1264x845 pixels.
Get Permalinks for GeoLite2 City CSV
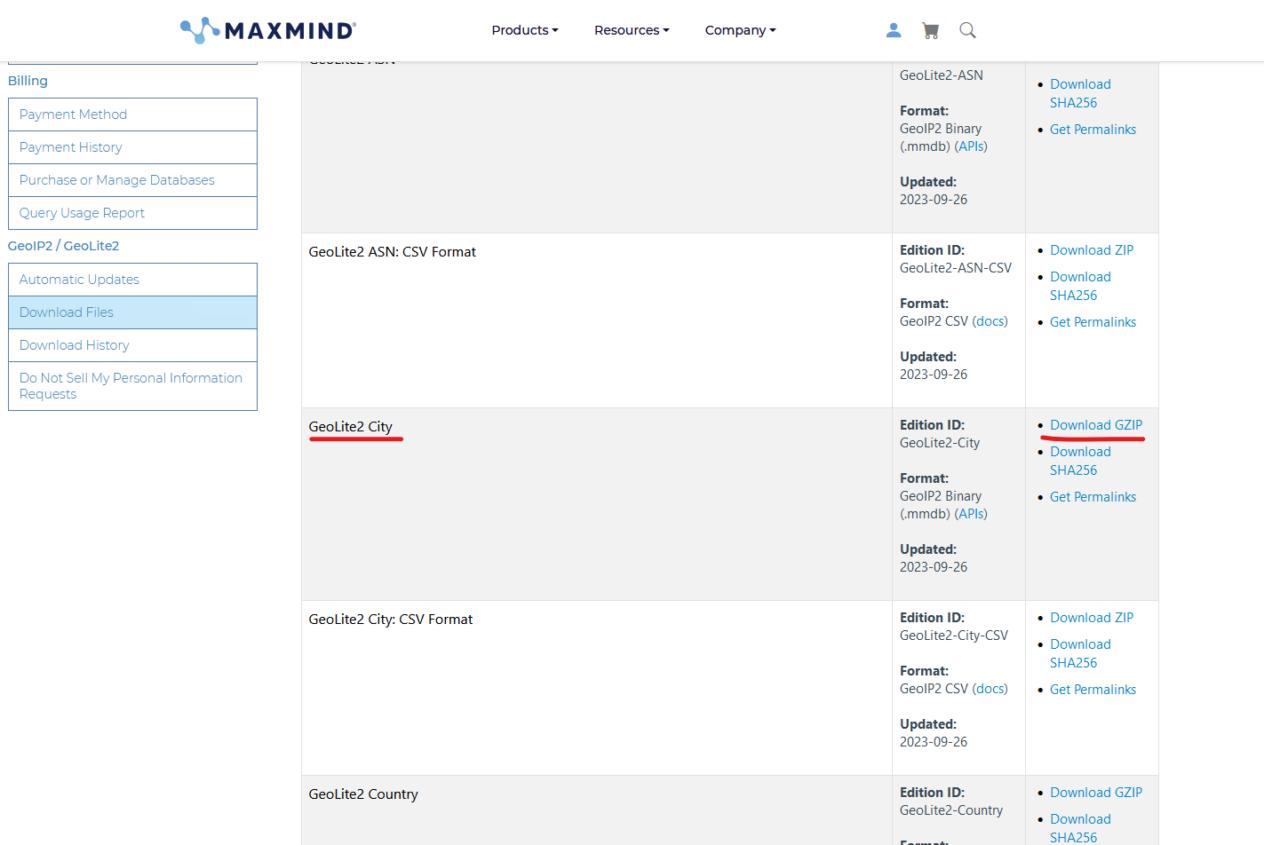point(1093,690)
